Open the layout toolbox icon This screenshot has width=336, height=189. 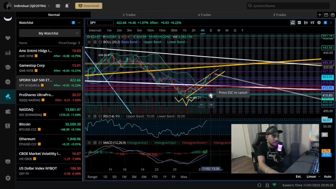[333, 15]
